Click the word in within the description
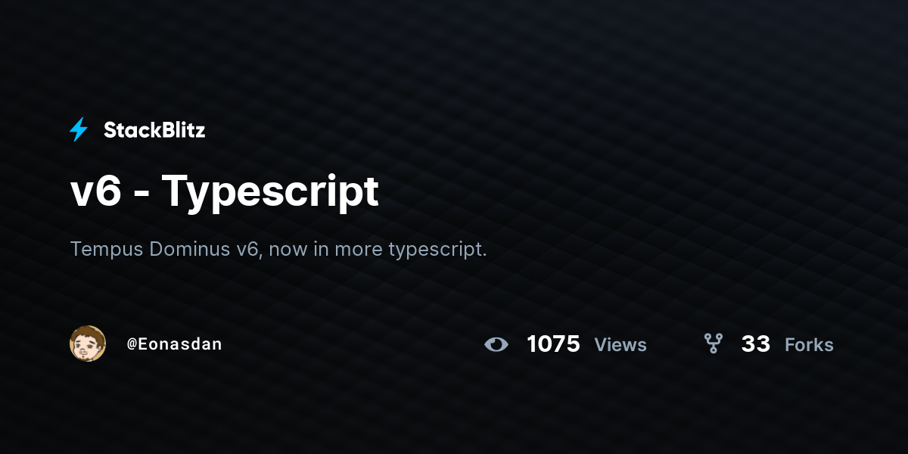This screenshot has height=454, width=908. 321,249
